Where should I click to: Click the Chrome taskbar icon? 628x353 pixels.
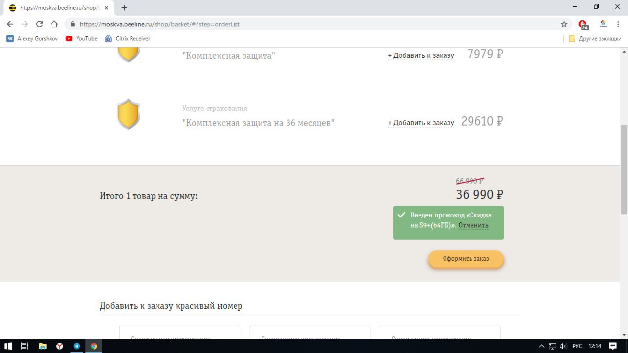coord(94,346)
